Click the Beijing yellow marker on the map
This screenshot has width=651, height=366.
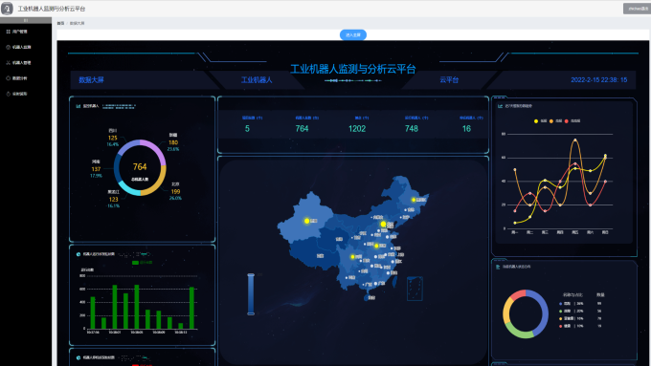(x=383, y=224)
